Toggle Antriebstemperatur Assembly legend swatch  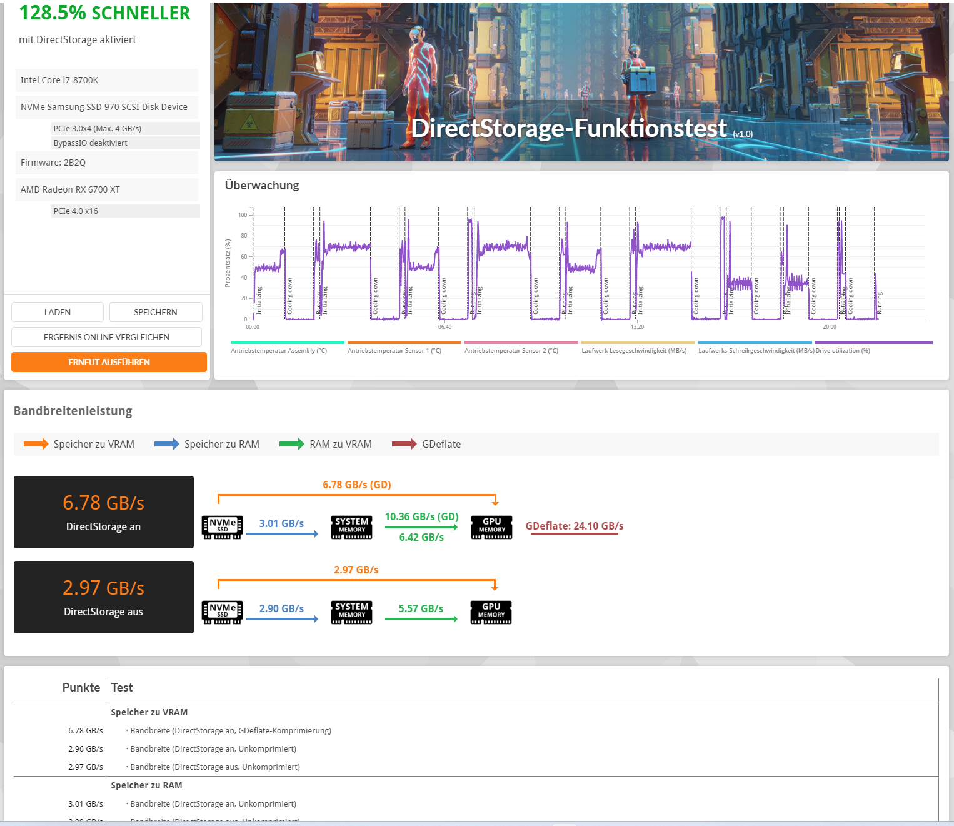[x=288, y=343]
